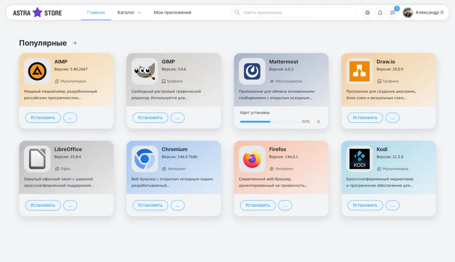This screenshot has width=455, height=262.
Task: Open settings gear icon in header
Action: [x=367, y=12]
